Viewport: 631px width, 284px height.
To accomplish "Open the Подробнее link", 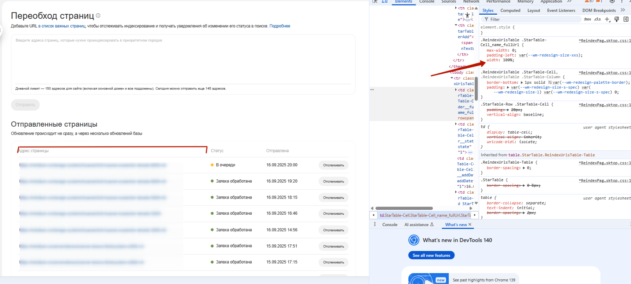I will coord(280,26).
